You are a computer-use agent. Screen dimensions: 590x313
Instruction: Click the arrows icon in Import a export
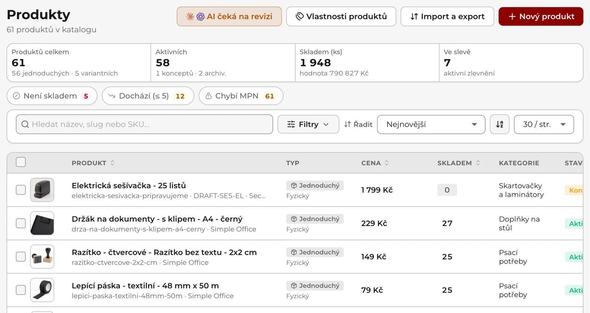pyautogui.click(x=414, y=17)
